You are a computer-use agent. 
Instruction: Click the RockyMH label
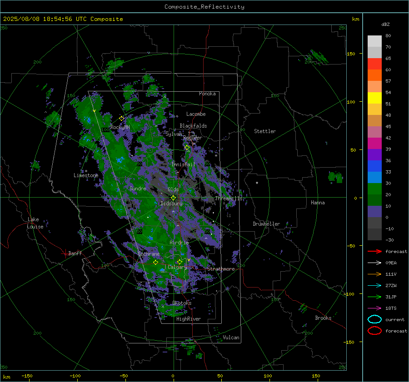click(120, 127)
